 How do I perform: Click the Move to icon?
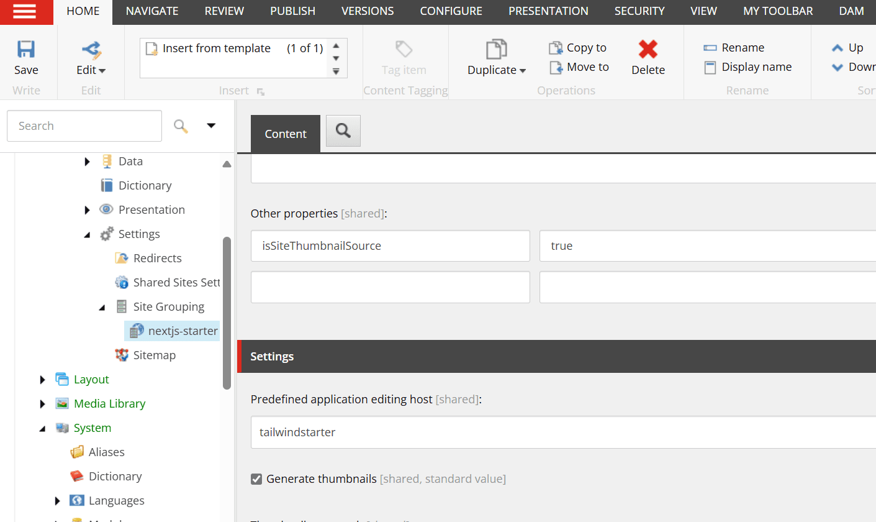(556, 67)
